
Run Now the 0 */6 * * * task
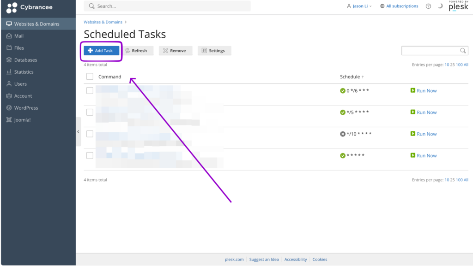click(424, 90)
